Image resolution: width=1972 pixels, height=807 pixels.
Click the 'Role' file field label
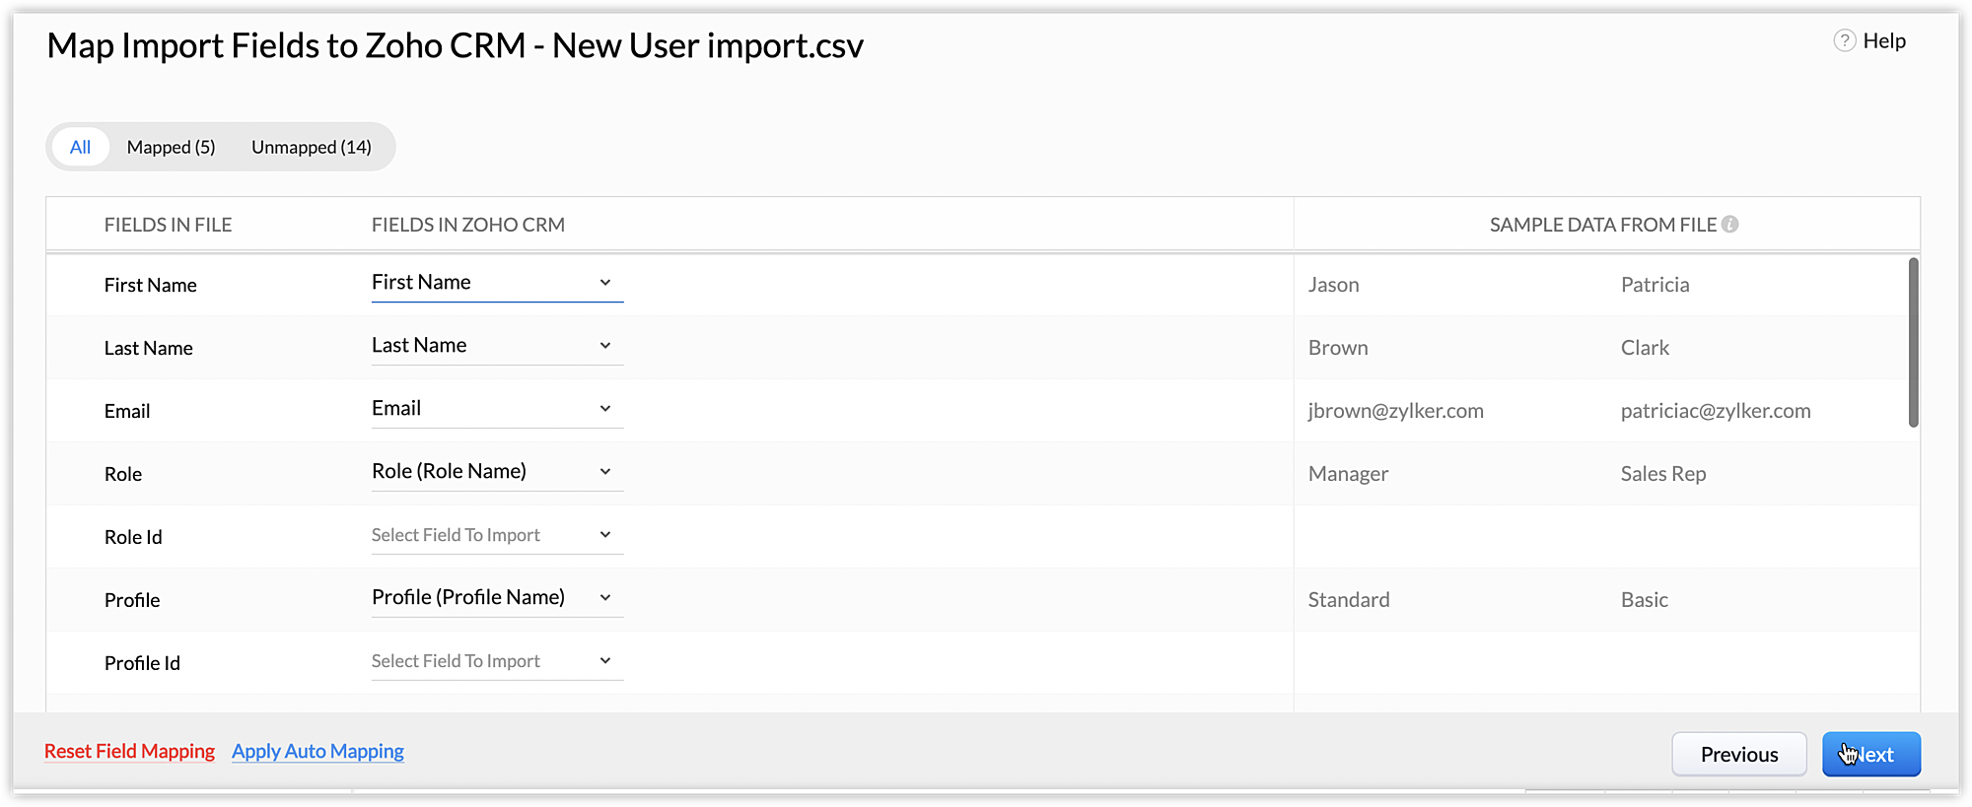tap(123, 474)
